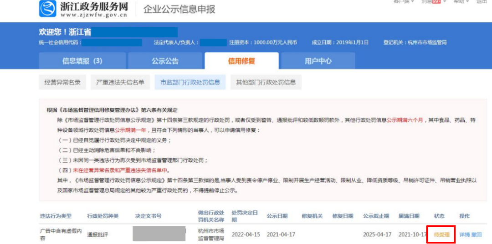Viewport: 492px width, 244px height.
Task: Click the 决定文书号 column header
Action: point(148,216)
